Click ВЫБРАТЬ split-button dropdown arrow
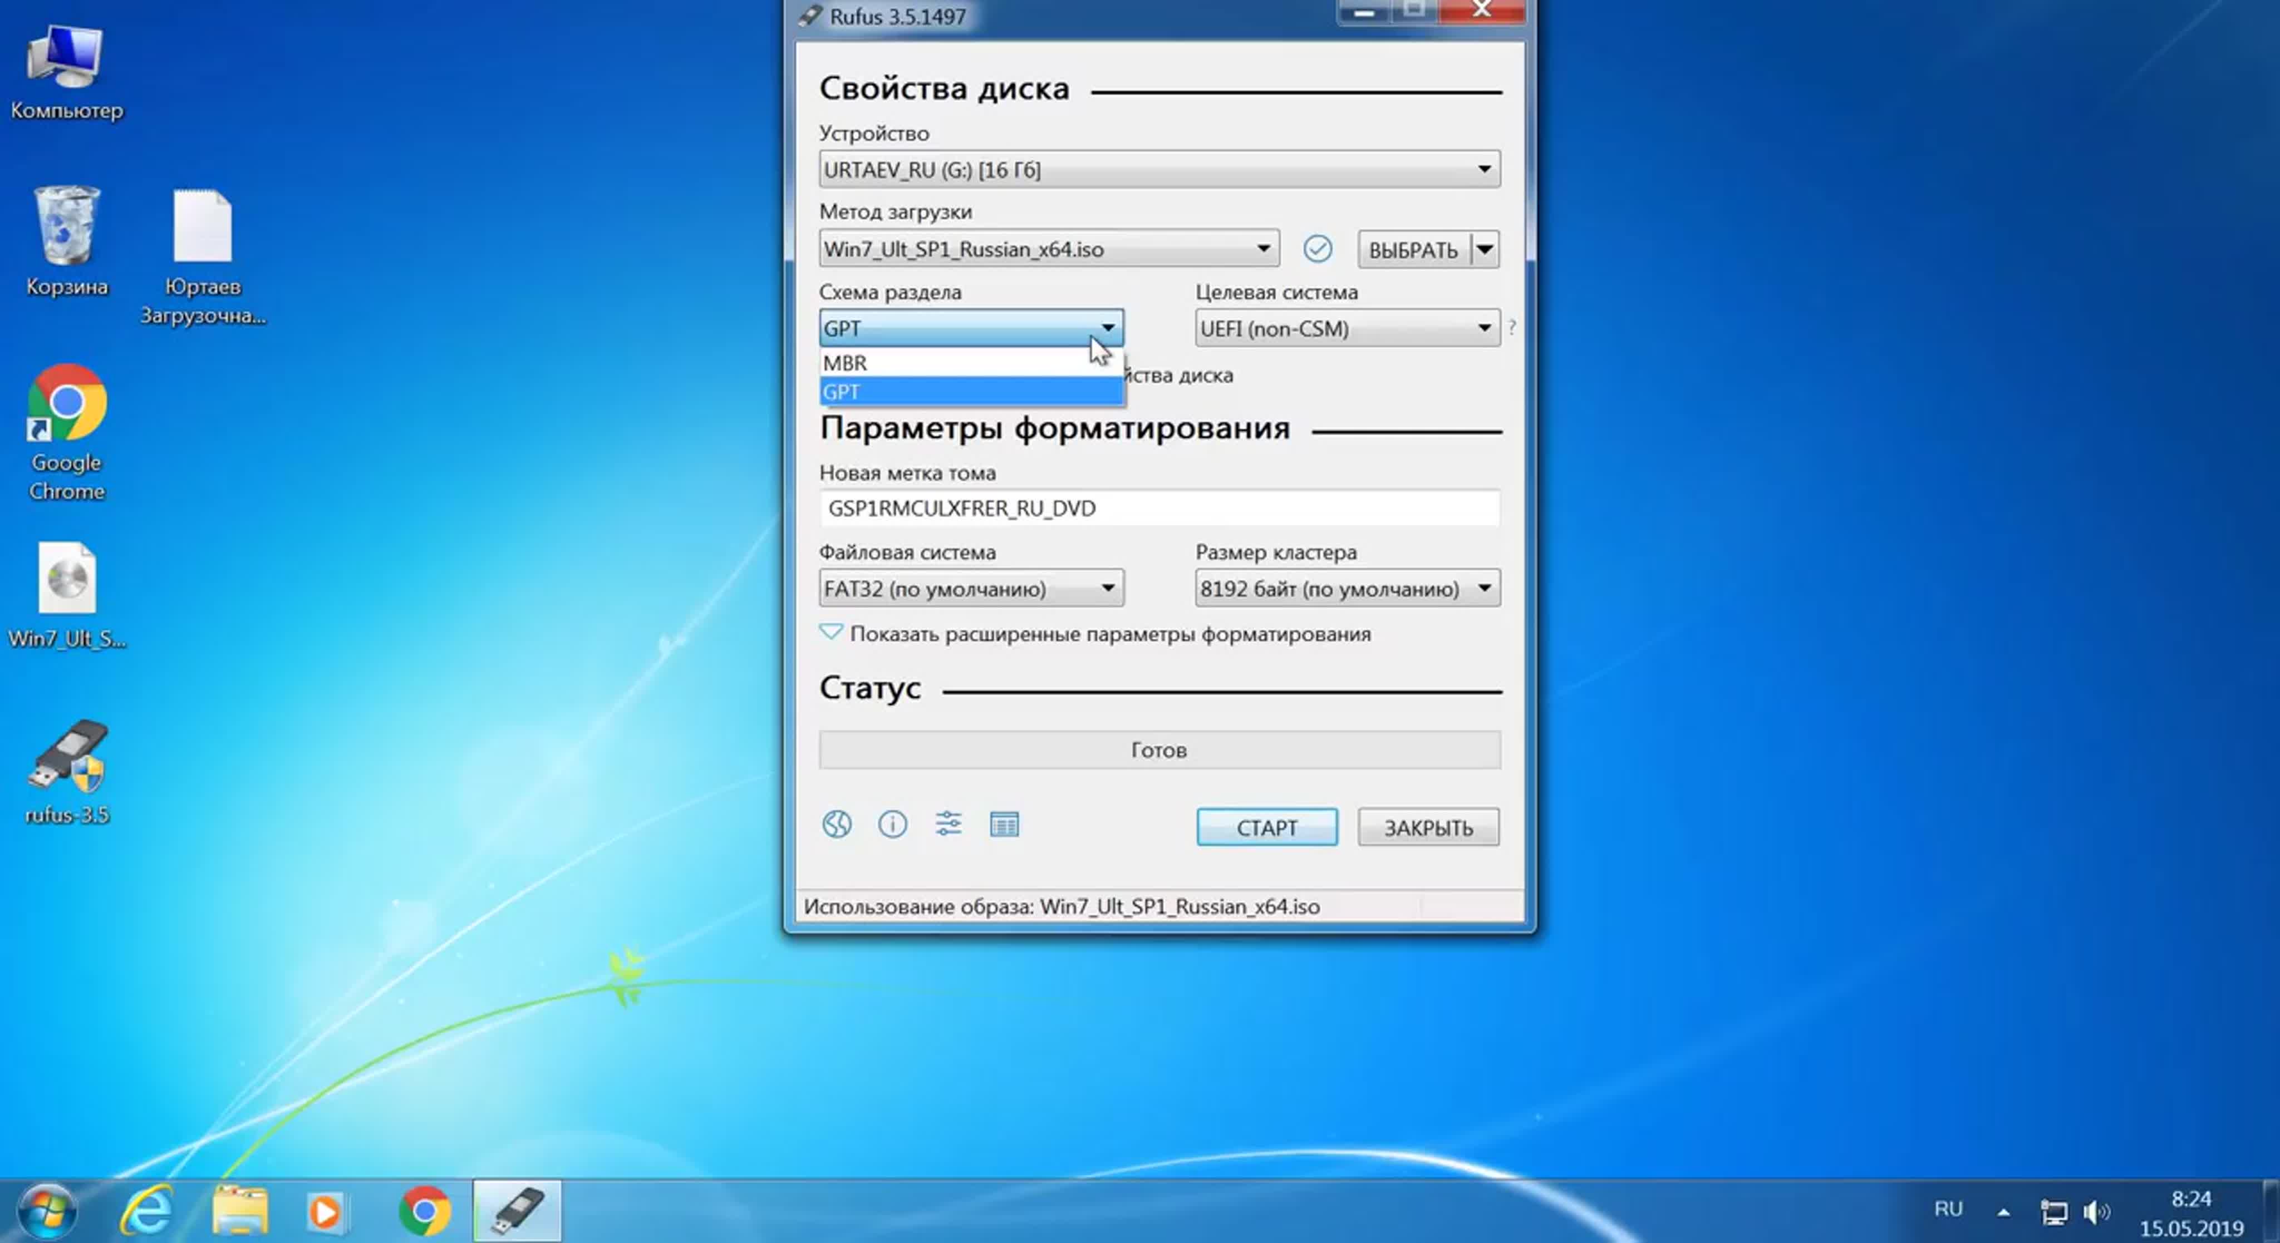Viewport: 2280px width, 1243px height. coord(1485,249)
